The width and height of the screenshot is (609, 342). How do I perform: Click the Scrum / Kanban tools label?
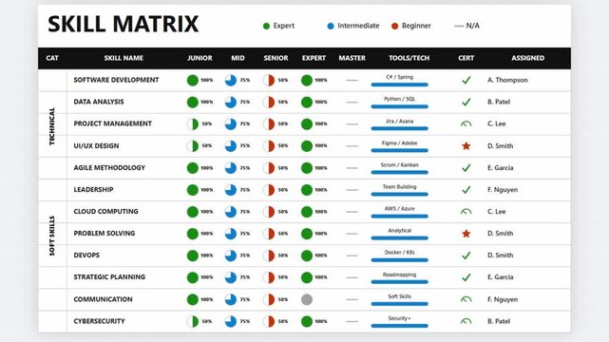399,165
